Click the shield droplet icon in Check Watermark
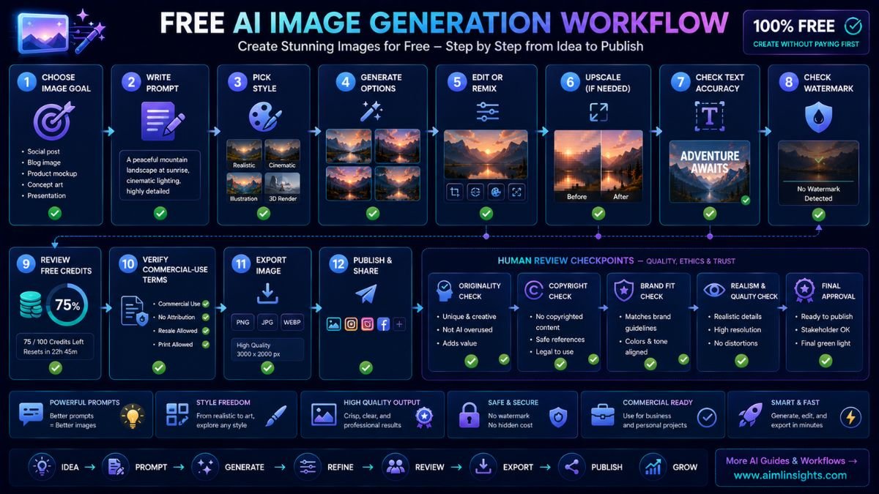 pos(818,117)
